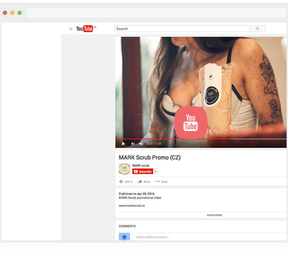
Task: Expand description with SHOW MORE
Action: 214,215
